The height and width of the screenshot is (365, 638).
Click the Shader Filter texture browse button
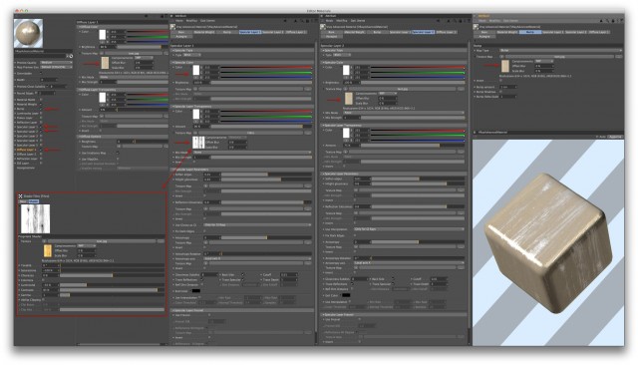pyautogui.click(x=161, y=241)
